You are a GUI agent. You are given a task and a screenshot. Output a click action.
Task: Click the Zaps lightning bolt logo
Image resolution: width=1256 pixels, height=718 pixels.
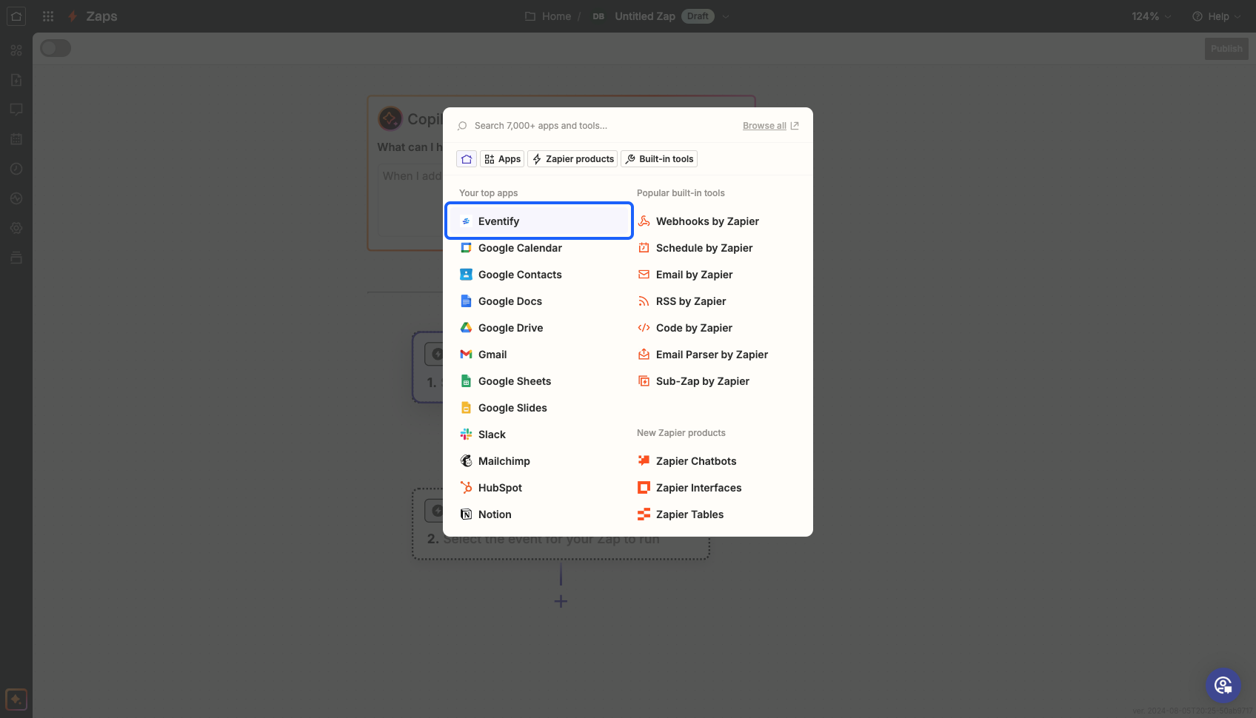pos(73,16)
